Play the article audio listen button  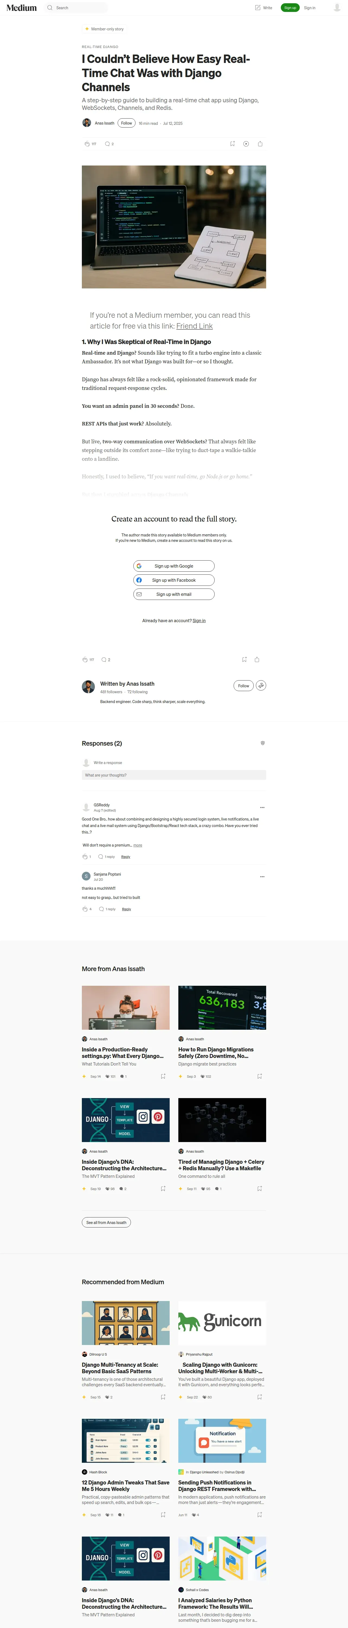tap(246, 144)
